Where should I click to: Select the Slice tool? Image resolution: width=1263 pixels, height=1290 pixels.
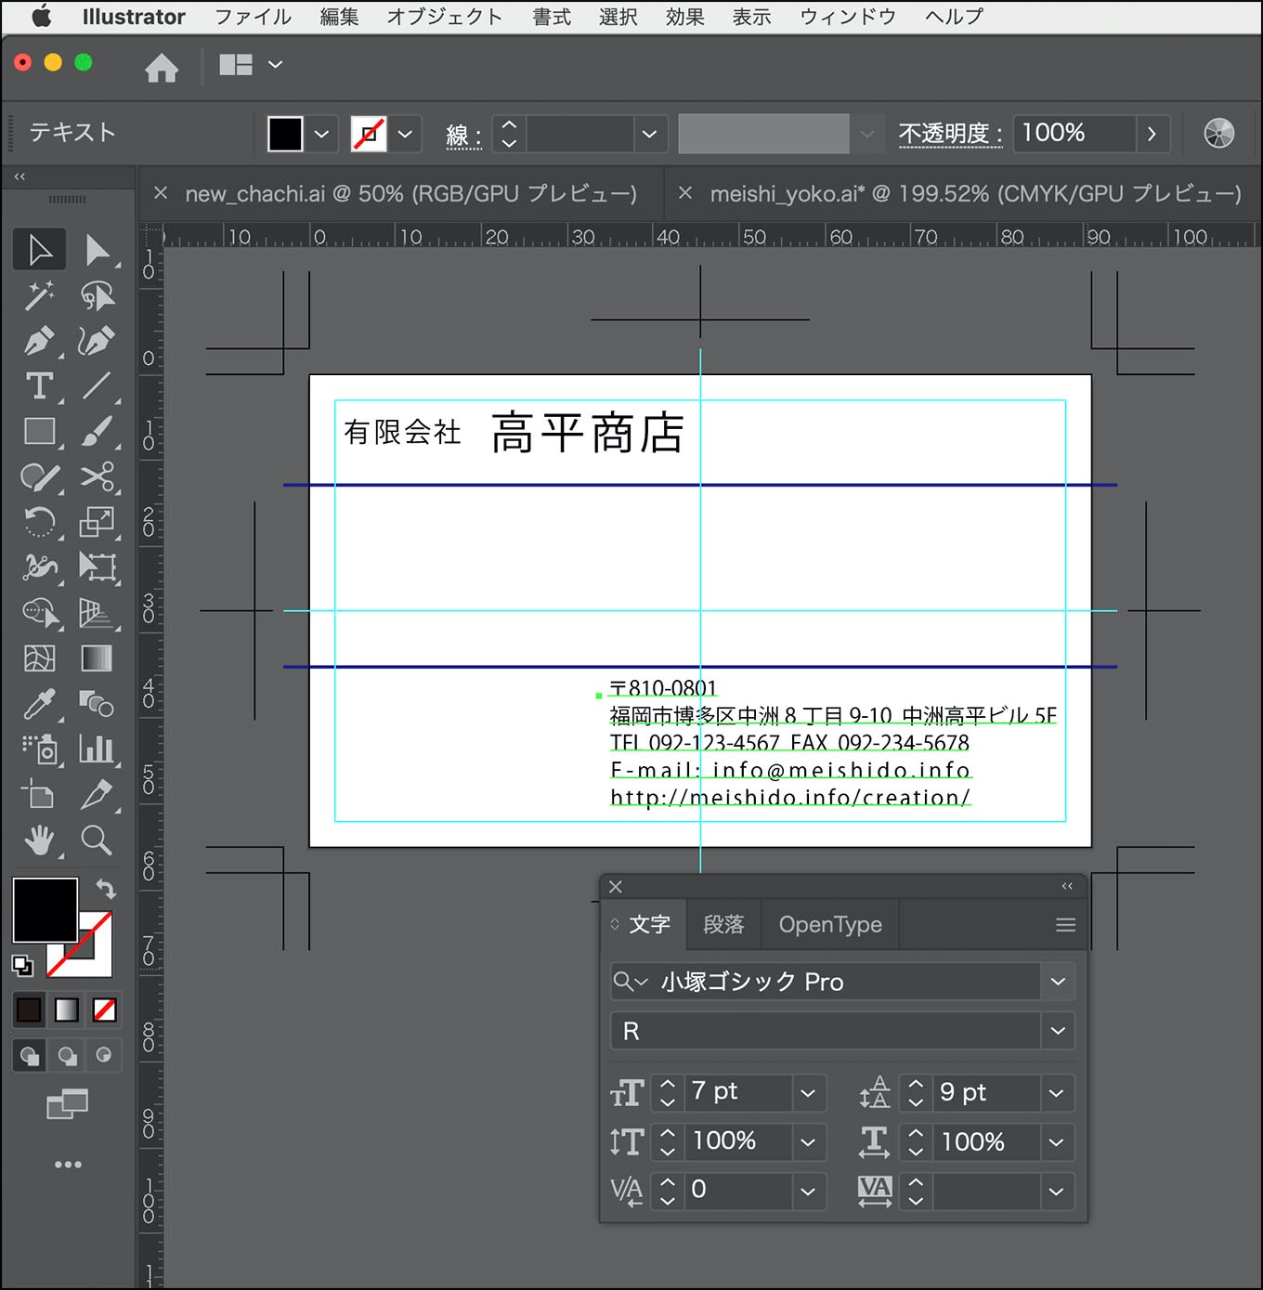click(x=97, y=795)
